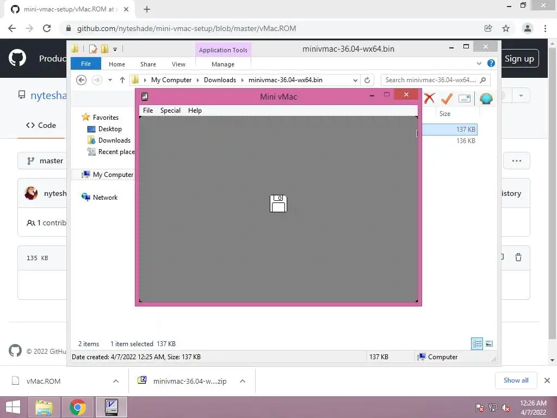Viewport: 557px width, 418px height.
Task: Delete file using GitHub trash icon
Action: click(518, 257)
